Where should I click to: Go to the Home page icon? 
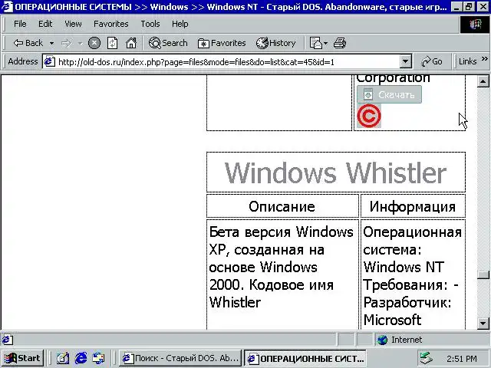pos(131,43)
